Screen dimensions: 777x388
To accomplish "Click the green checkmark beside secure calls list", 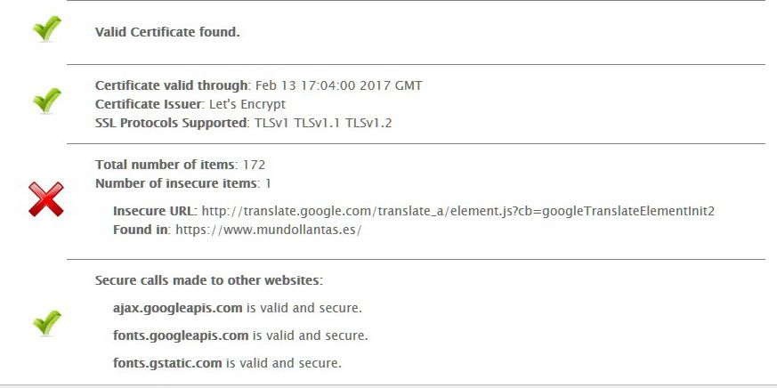I will pos(47,322).
